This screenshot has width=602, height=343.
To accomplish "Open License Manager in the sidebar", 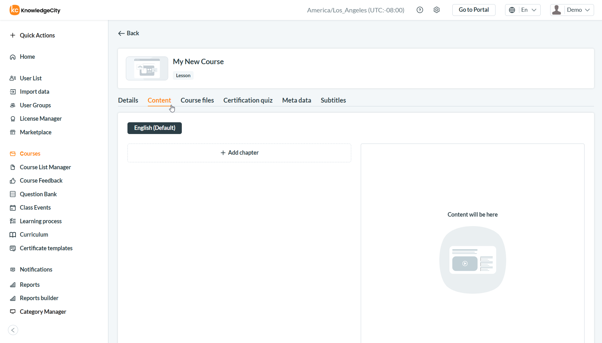I will [x=40, y=118].
